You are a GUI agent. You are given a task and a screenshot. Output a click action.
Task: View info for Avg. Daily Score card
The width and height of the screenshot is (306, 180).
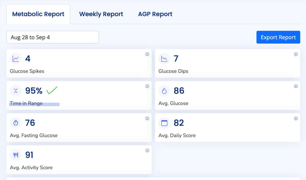pyautogui.click(x=296, y=118)
